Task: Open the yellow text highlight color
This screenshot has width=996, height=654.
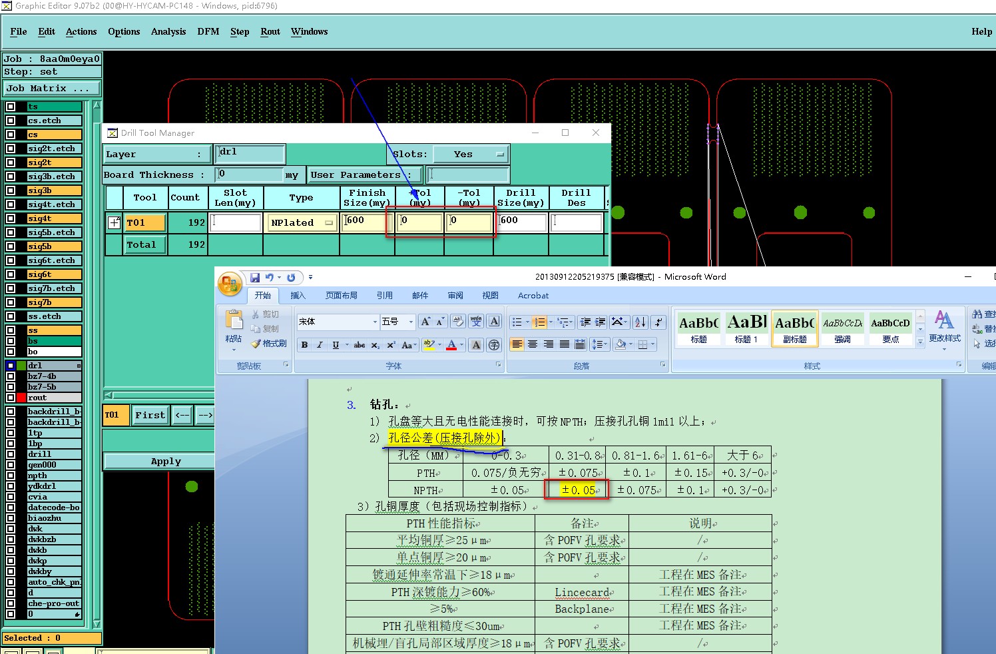Action: pyautogui.click(x=429, y=345)
